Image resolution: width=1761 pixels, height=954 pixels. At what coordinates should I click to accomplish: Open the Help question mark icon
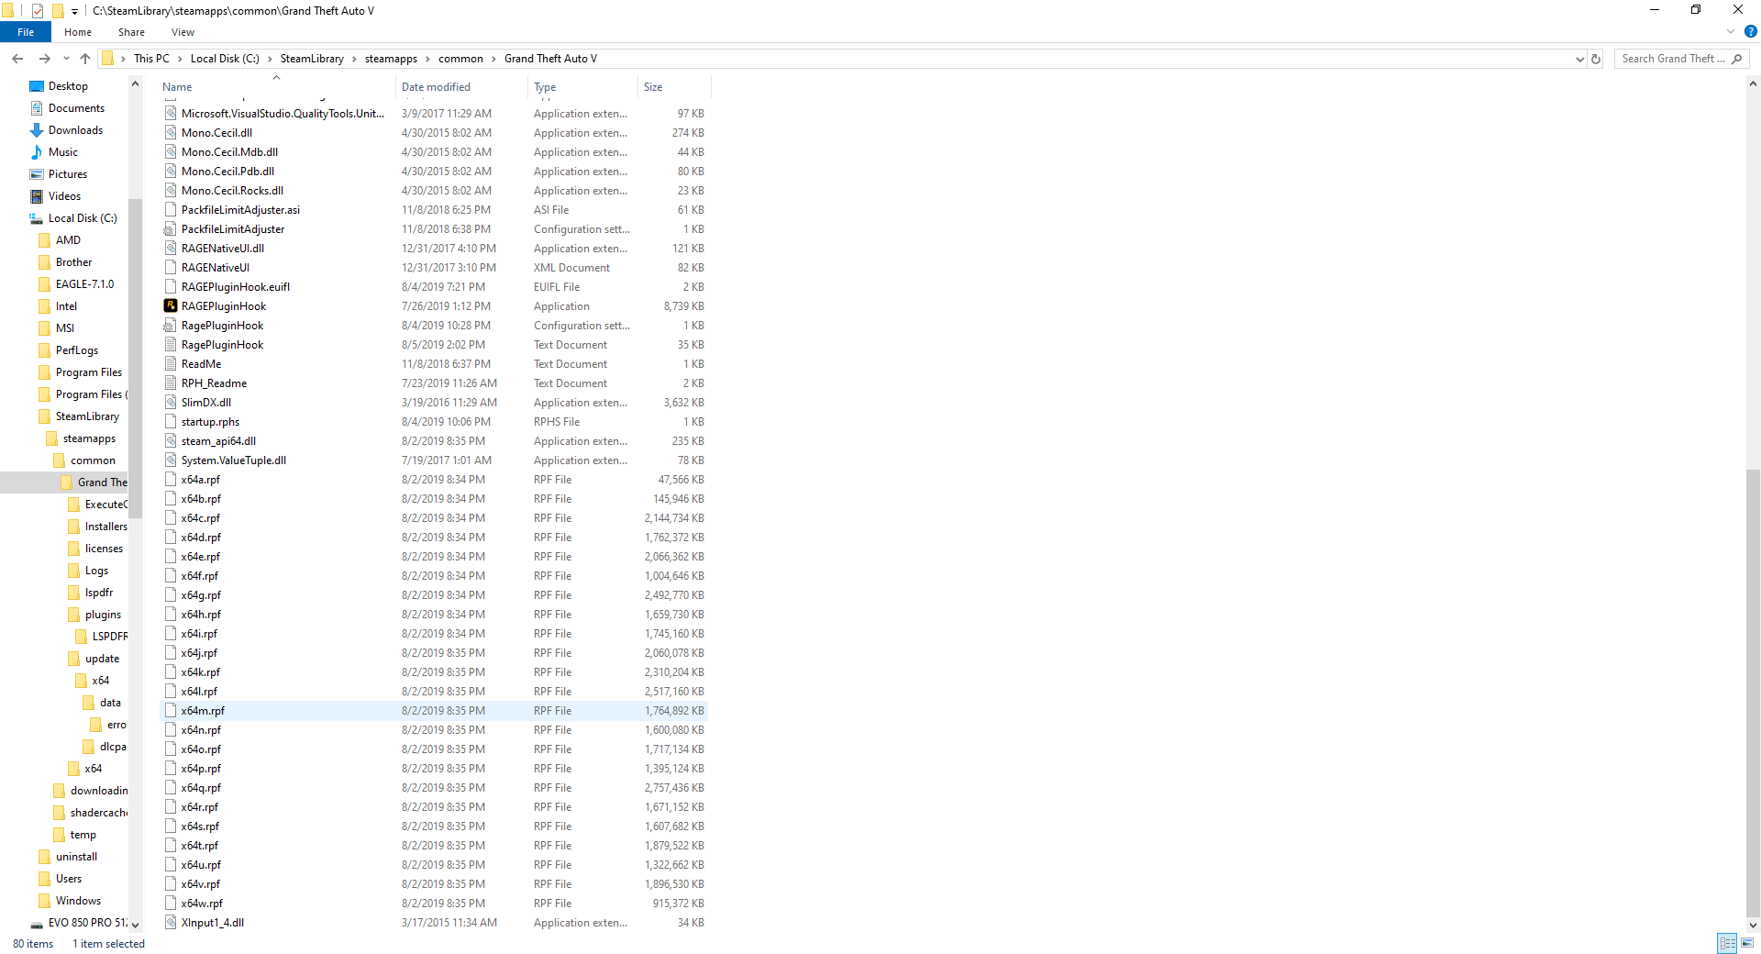point(1750,32)
